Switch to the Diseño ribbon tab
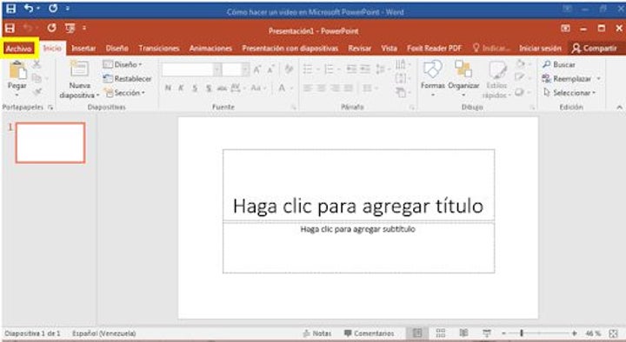The width and height of the screenshot is (626, 342). point(117,49)
